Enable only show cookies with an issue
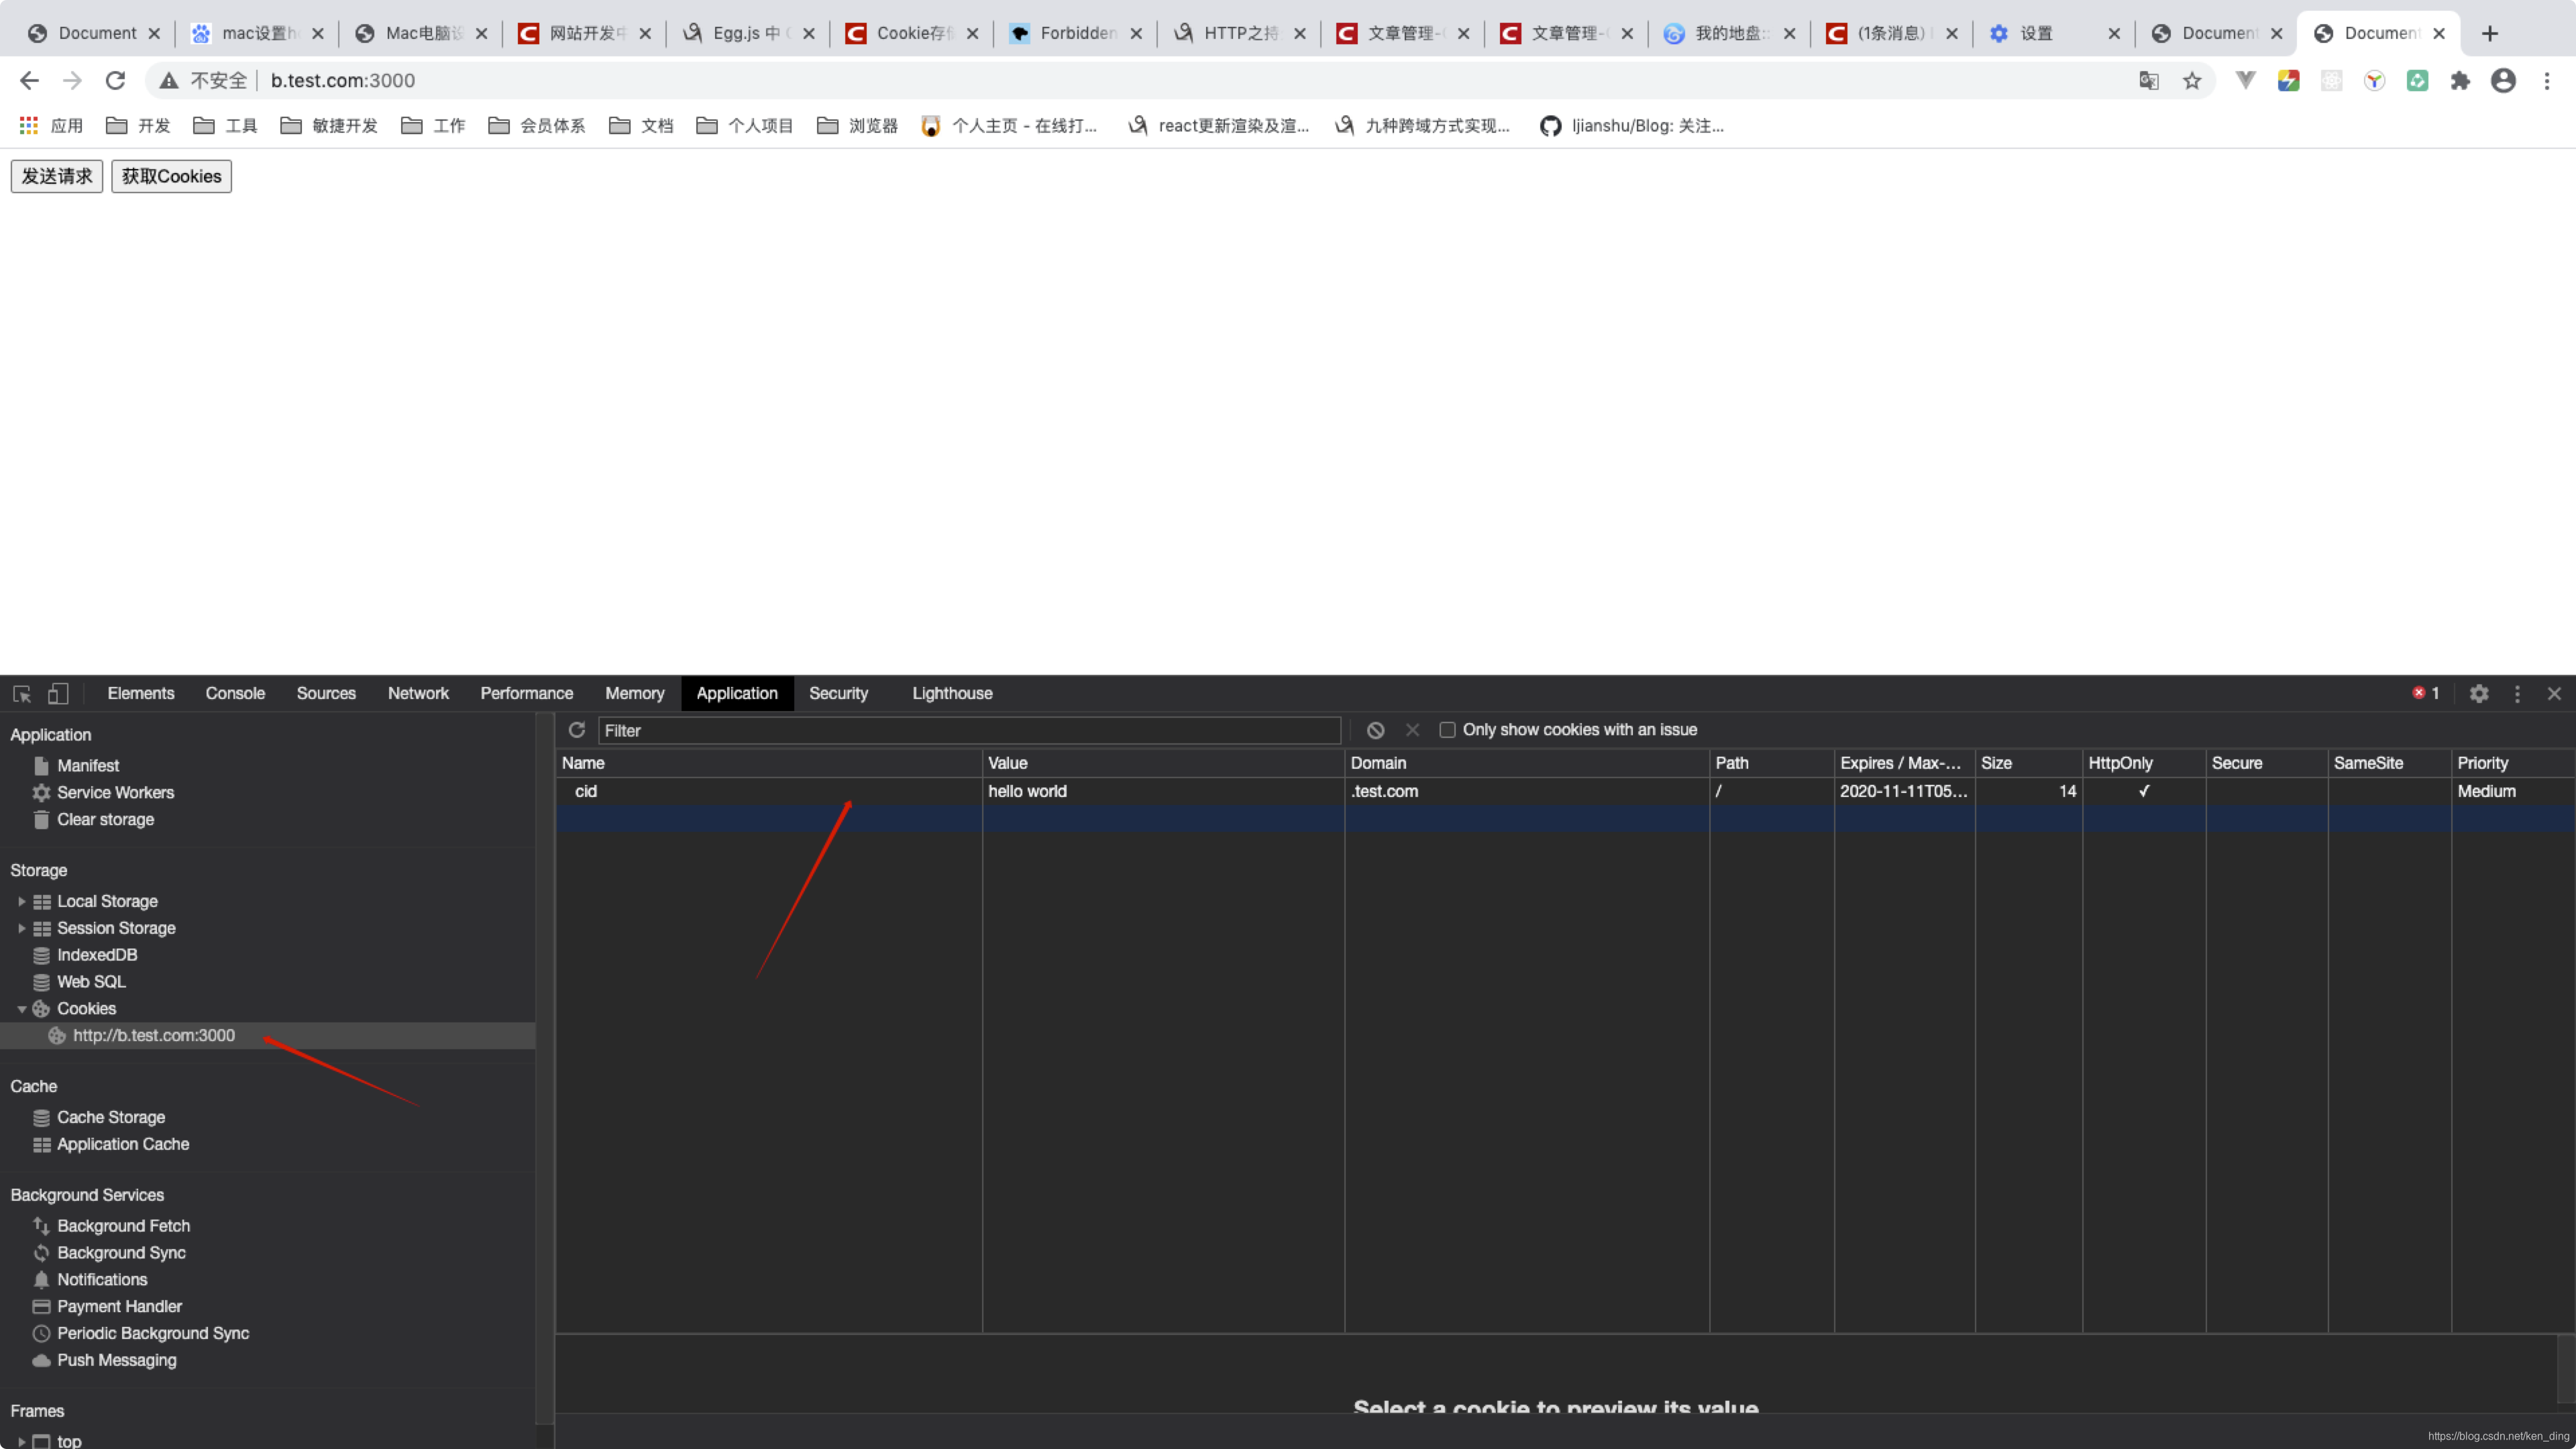Screen dimensions: 2576x1449 coord(1447,730)
